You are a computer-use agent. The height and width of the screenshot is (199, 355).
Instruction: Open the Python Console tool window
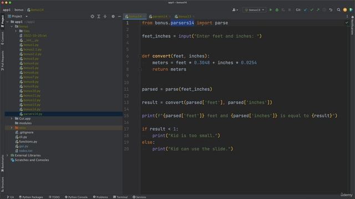point(76,197)
